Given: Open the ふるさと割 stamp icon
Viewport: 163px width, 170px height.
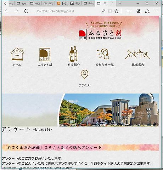Looking at the screenshot, I should tap(45, 55).
